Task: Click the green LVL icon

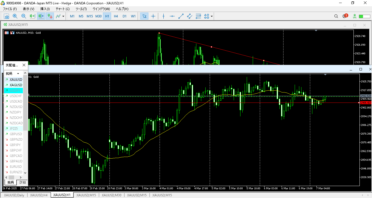Action: [x=355, y=16]
